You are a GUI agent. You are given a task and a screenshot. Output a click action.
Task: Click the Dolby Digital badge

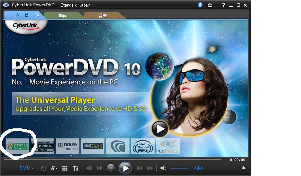(x=68, y=146)
